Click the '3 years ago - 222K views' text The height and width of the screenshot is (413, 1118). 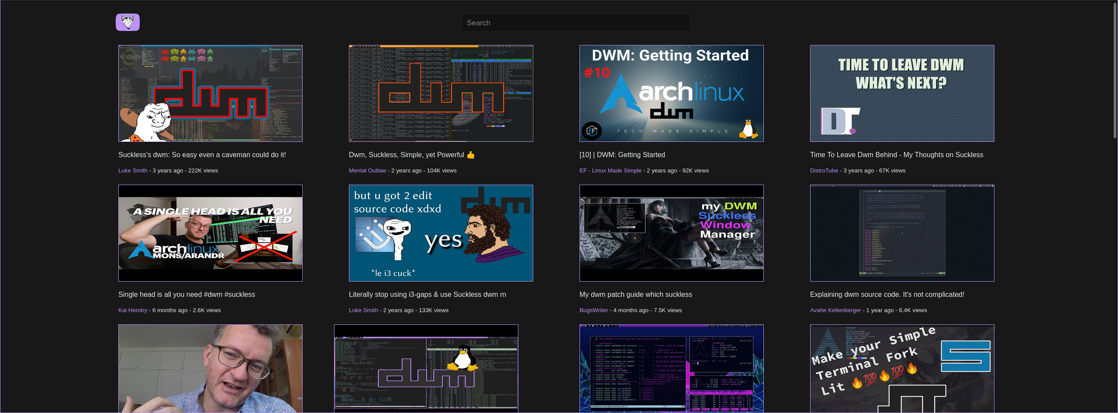point(185,171)
